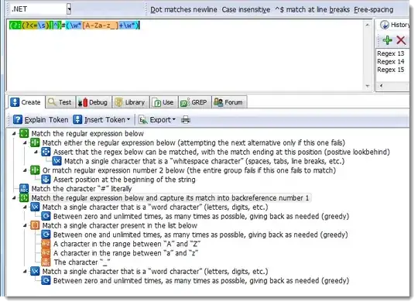Collapse 'Or match regular expression number 2' node
Image resolution: width=418 pixels, height=305 pixels.
click(x=25, y=170)
